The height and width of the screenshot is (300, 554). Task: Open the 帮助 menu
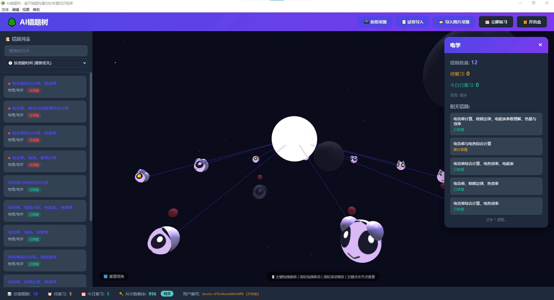36,10
